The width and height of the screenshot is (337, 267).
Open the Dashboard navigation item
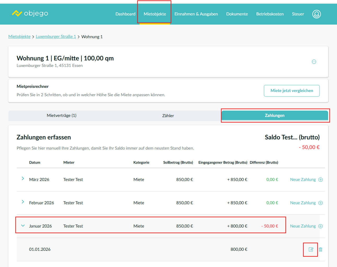pos(125,14)
